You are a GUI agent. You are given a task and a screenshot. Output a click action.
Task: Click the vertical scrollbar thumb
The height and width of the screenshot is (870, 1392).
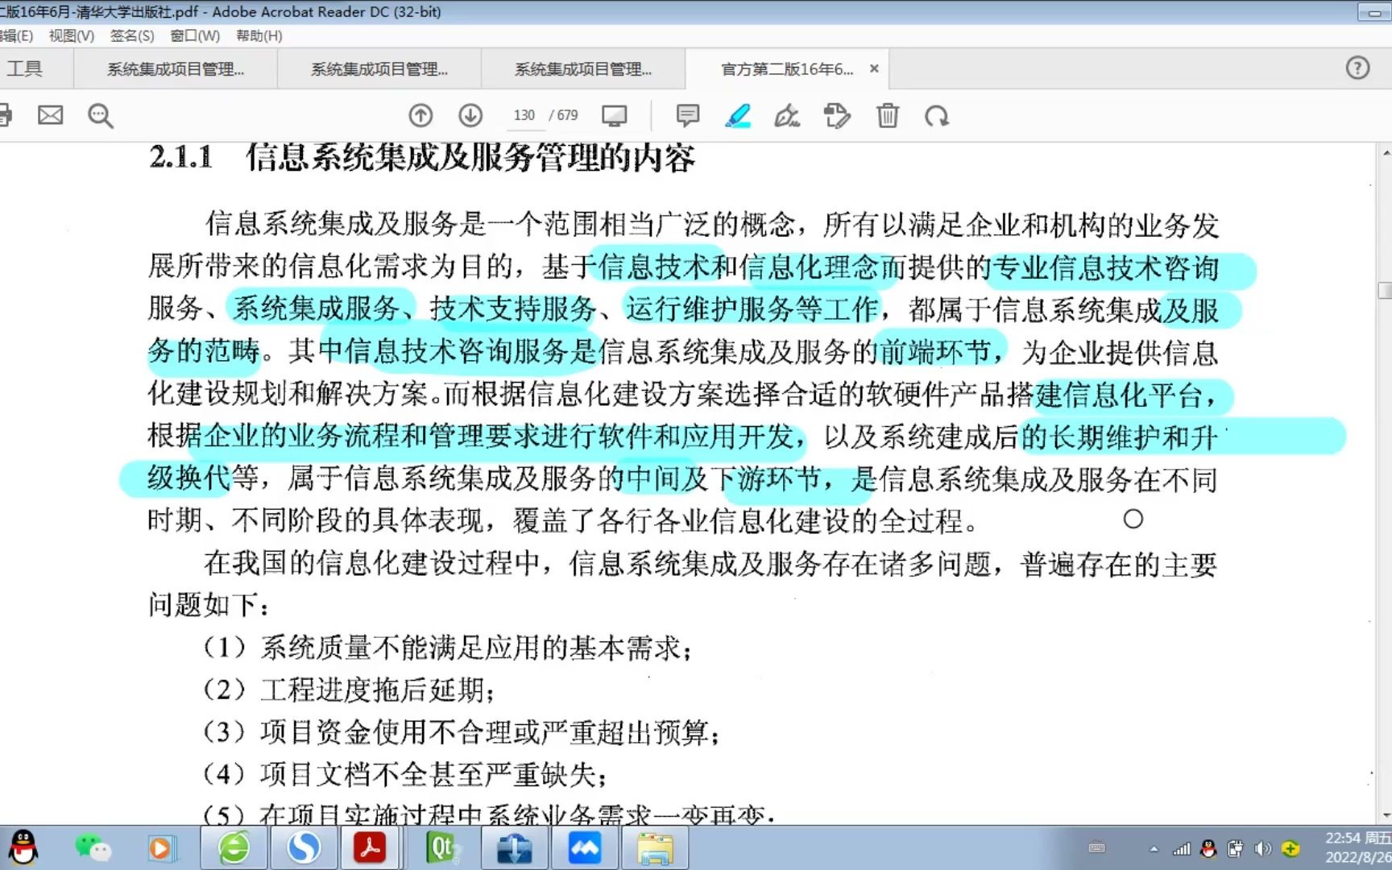(1385, 290)
